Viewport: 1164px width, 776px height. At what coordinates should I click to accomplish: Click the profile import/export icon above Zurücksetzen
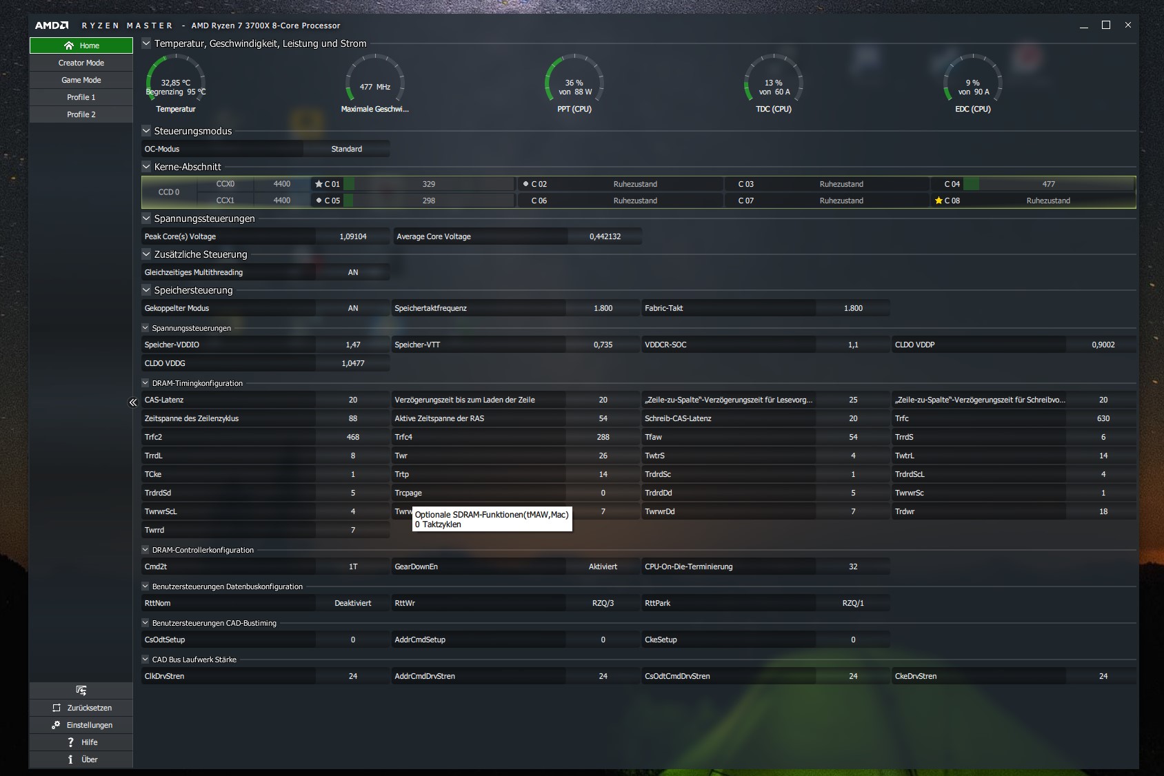(x=81, y=691)
